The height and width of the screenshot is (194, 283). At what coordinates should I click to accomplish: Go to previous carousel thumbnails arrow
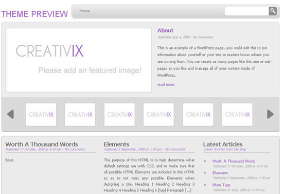point(10,114)
